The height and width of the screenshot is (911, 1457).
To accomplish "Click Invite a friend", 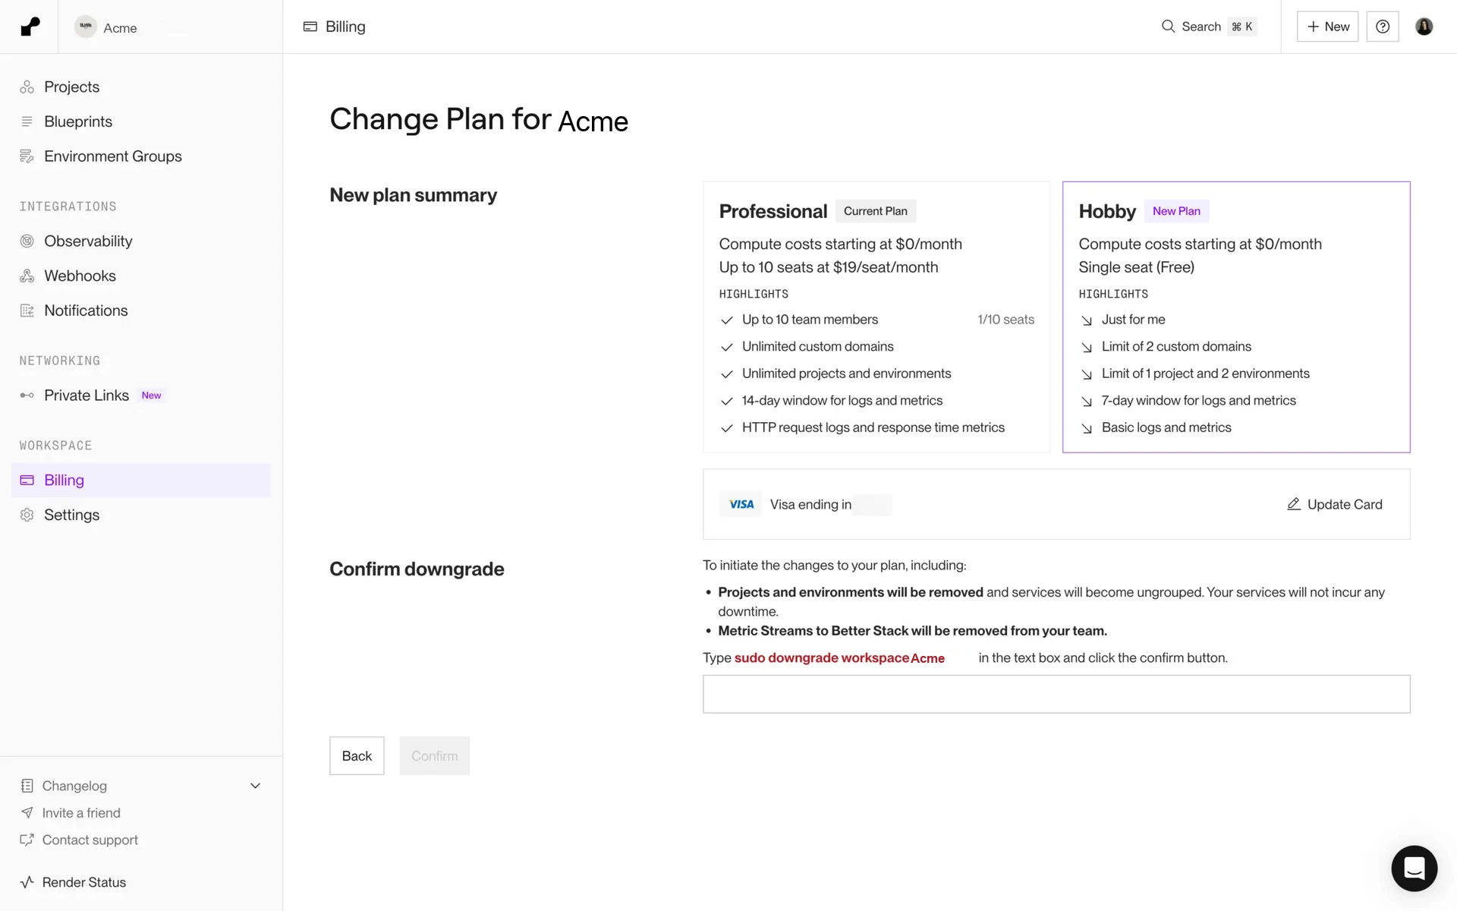I will 81,813.
